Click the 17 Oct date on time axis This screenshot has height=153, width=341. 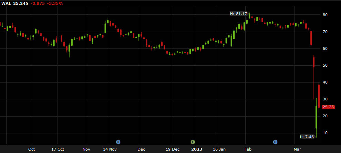click(x=58, y=149)
